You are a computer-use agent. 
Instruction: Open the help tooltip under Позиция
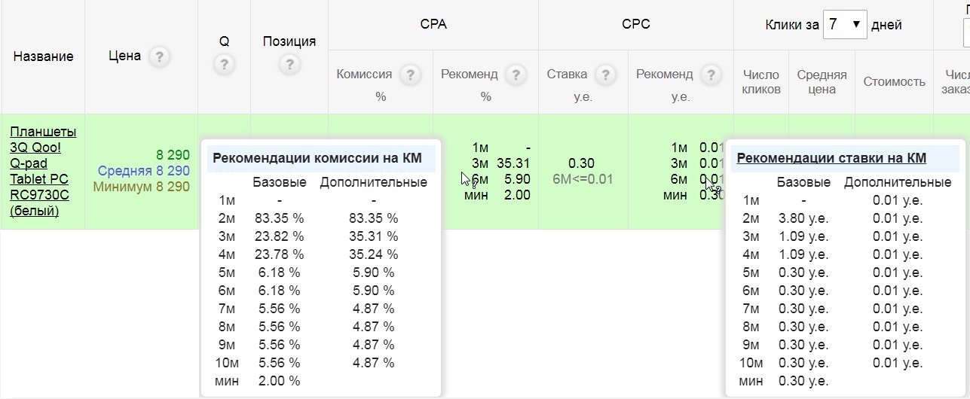(289, 65)
